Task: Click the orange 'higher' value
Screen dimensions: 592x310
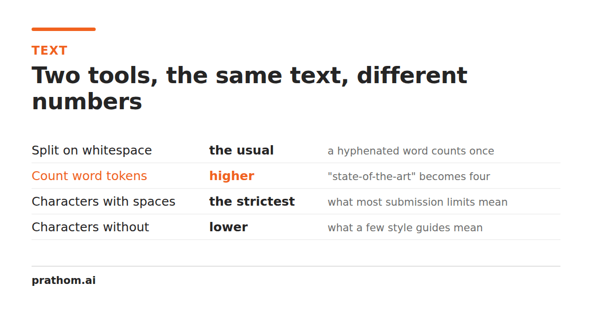Action: tap(232, 176)
